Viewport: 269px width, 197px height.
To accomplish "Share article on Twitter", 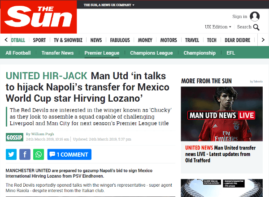I will tap(11, 154).
